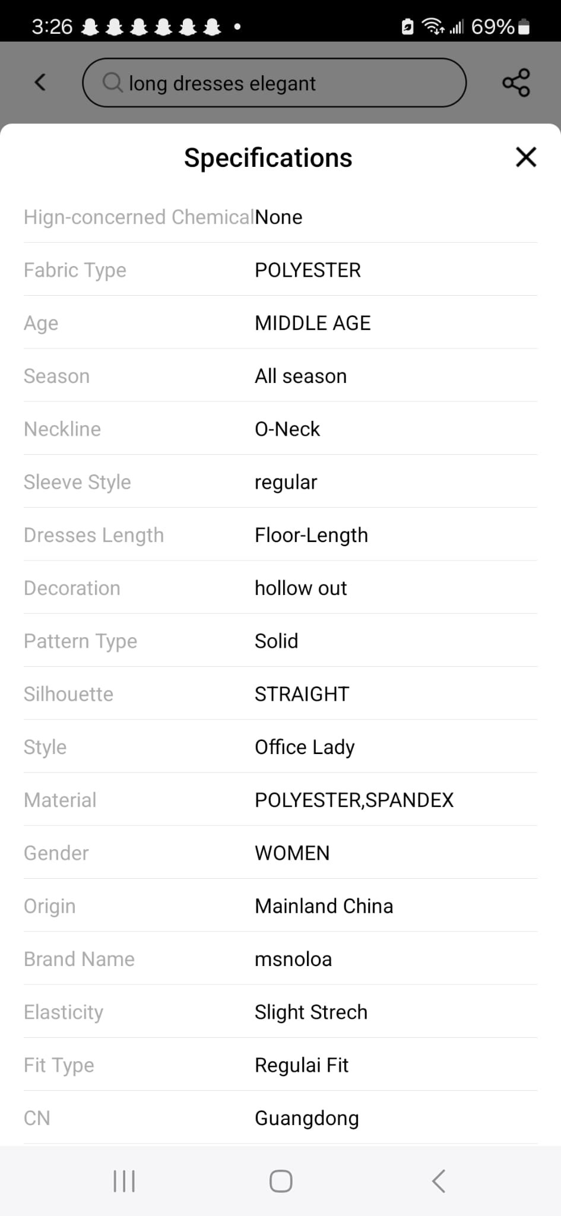Tap the share icon in the top bar
561x1216 pixels.
(x=516, y=83)
